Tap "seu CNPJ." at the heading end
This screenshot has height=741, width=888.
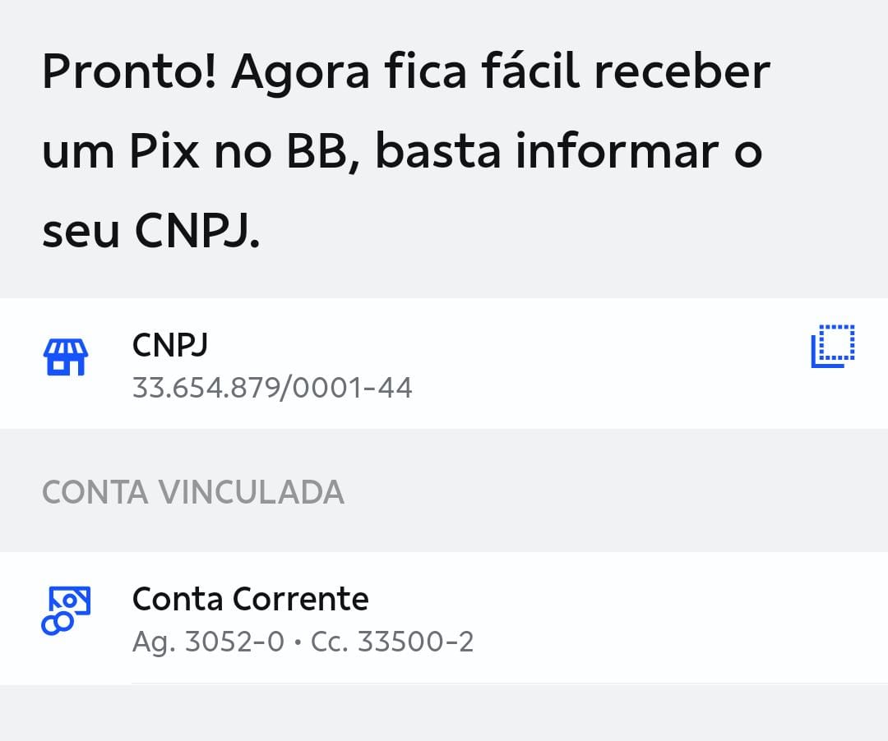point(150,232)
